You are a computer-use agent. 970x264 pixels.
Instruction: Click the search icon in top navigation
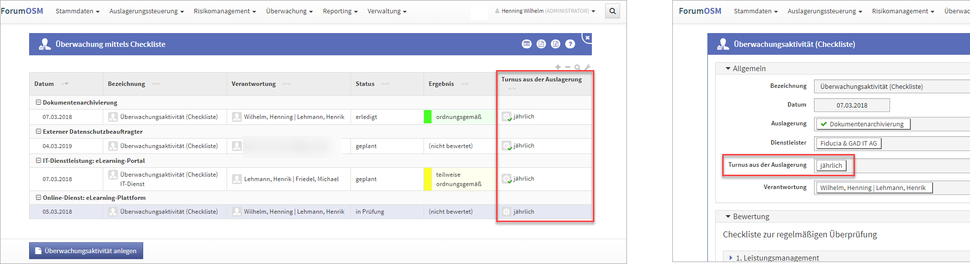612,11
